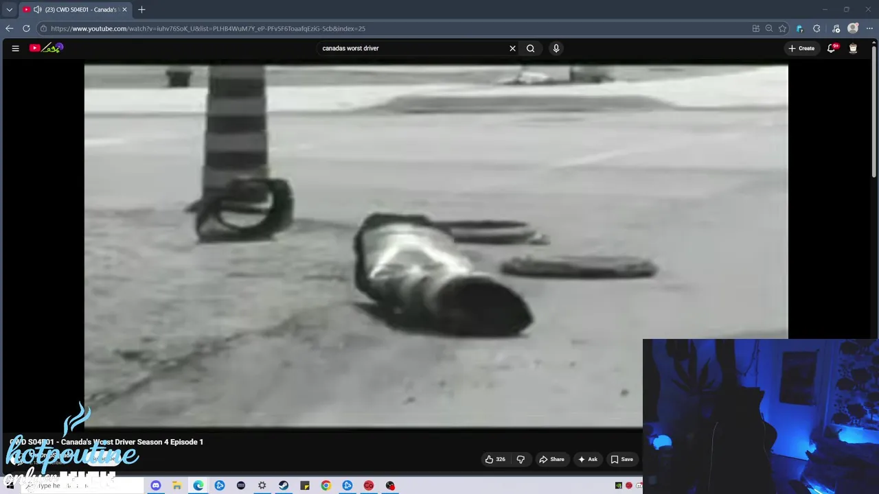Open the YouTube account avatar menu

click(853, 48)
